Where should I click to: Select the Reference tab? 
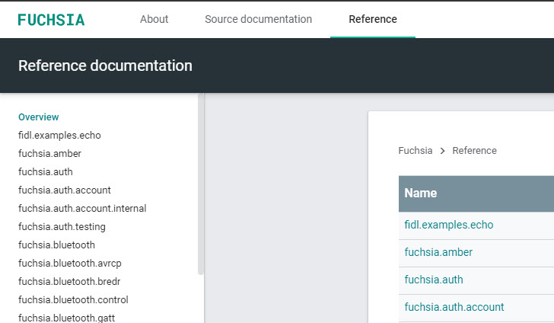(372, 19)
